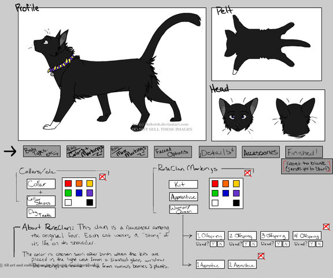Open the Body Types etc. tab
This screenshot has width=333, height=278.
(42, 151)
